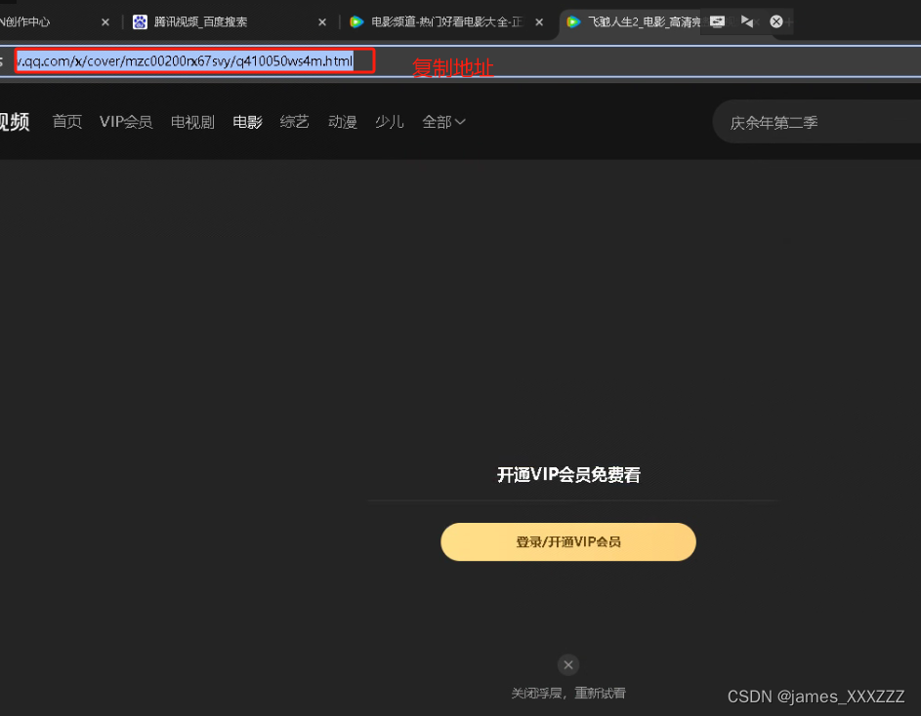921x716 pixels.
Task: Go to 首页 in the navigation
Action: click(x=67, y=122)
